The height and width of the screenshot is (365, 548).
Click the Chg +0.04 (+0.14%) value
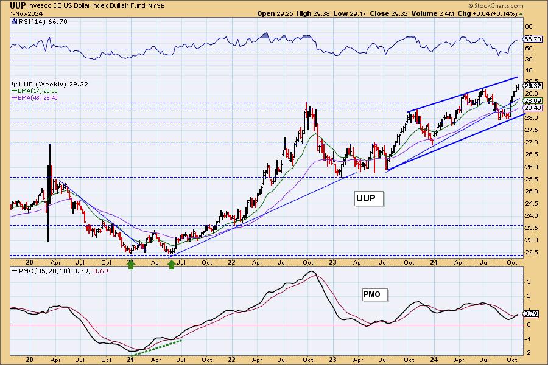(x=487, y=13)
